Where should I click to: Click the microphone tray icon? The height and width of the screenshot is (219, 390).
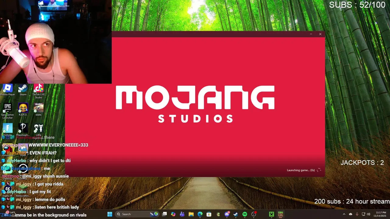[x=357, y=214]
